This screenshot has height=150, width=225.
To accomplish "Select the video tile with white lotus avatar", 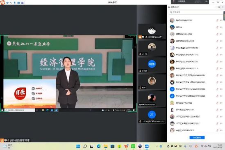I will (x=152, y=32).
